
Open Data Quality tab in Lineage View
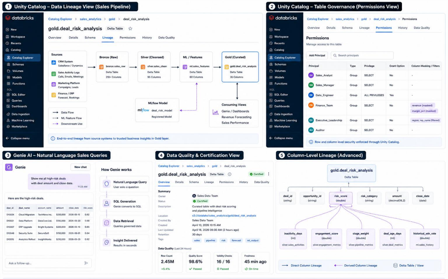166,38
